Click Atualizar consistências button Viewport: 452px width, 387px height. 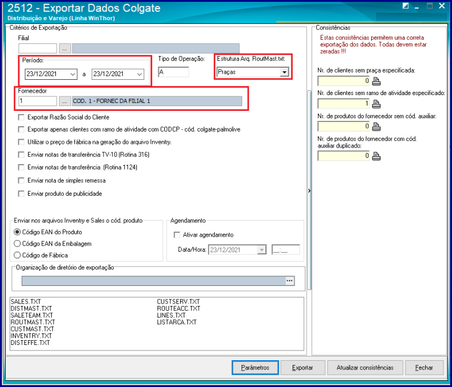pos(365,367)
